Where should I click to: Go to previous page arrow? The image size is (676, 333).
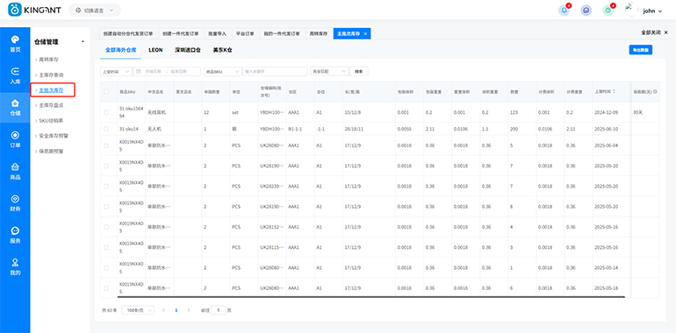point(163,310)
